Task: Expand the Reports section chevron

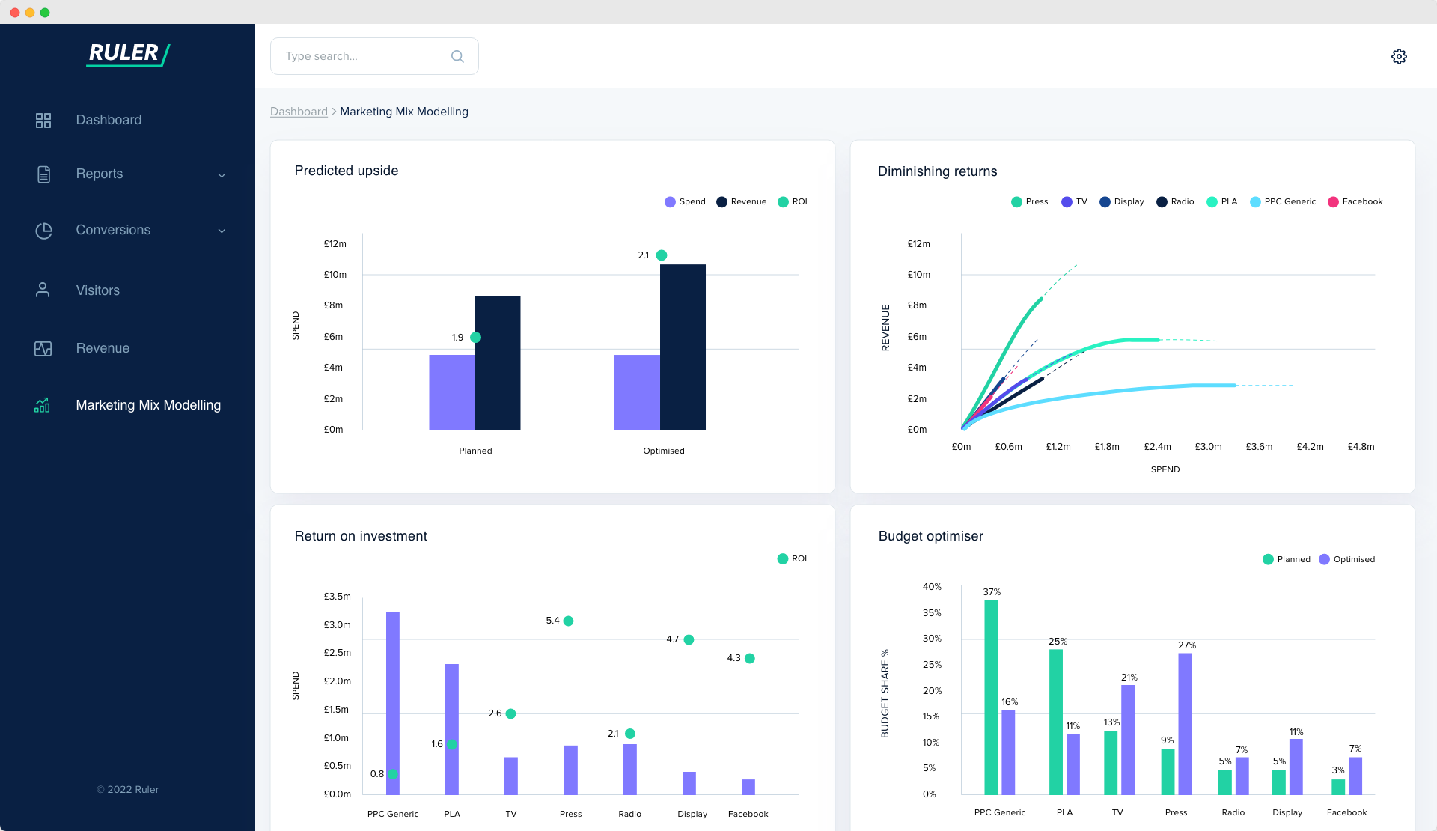Action: (x=222, y=175)
